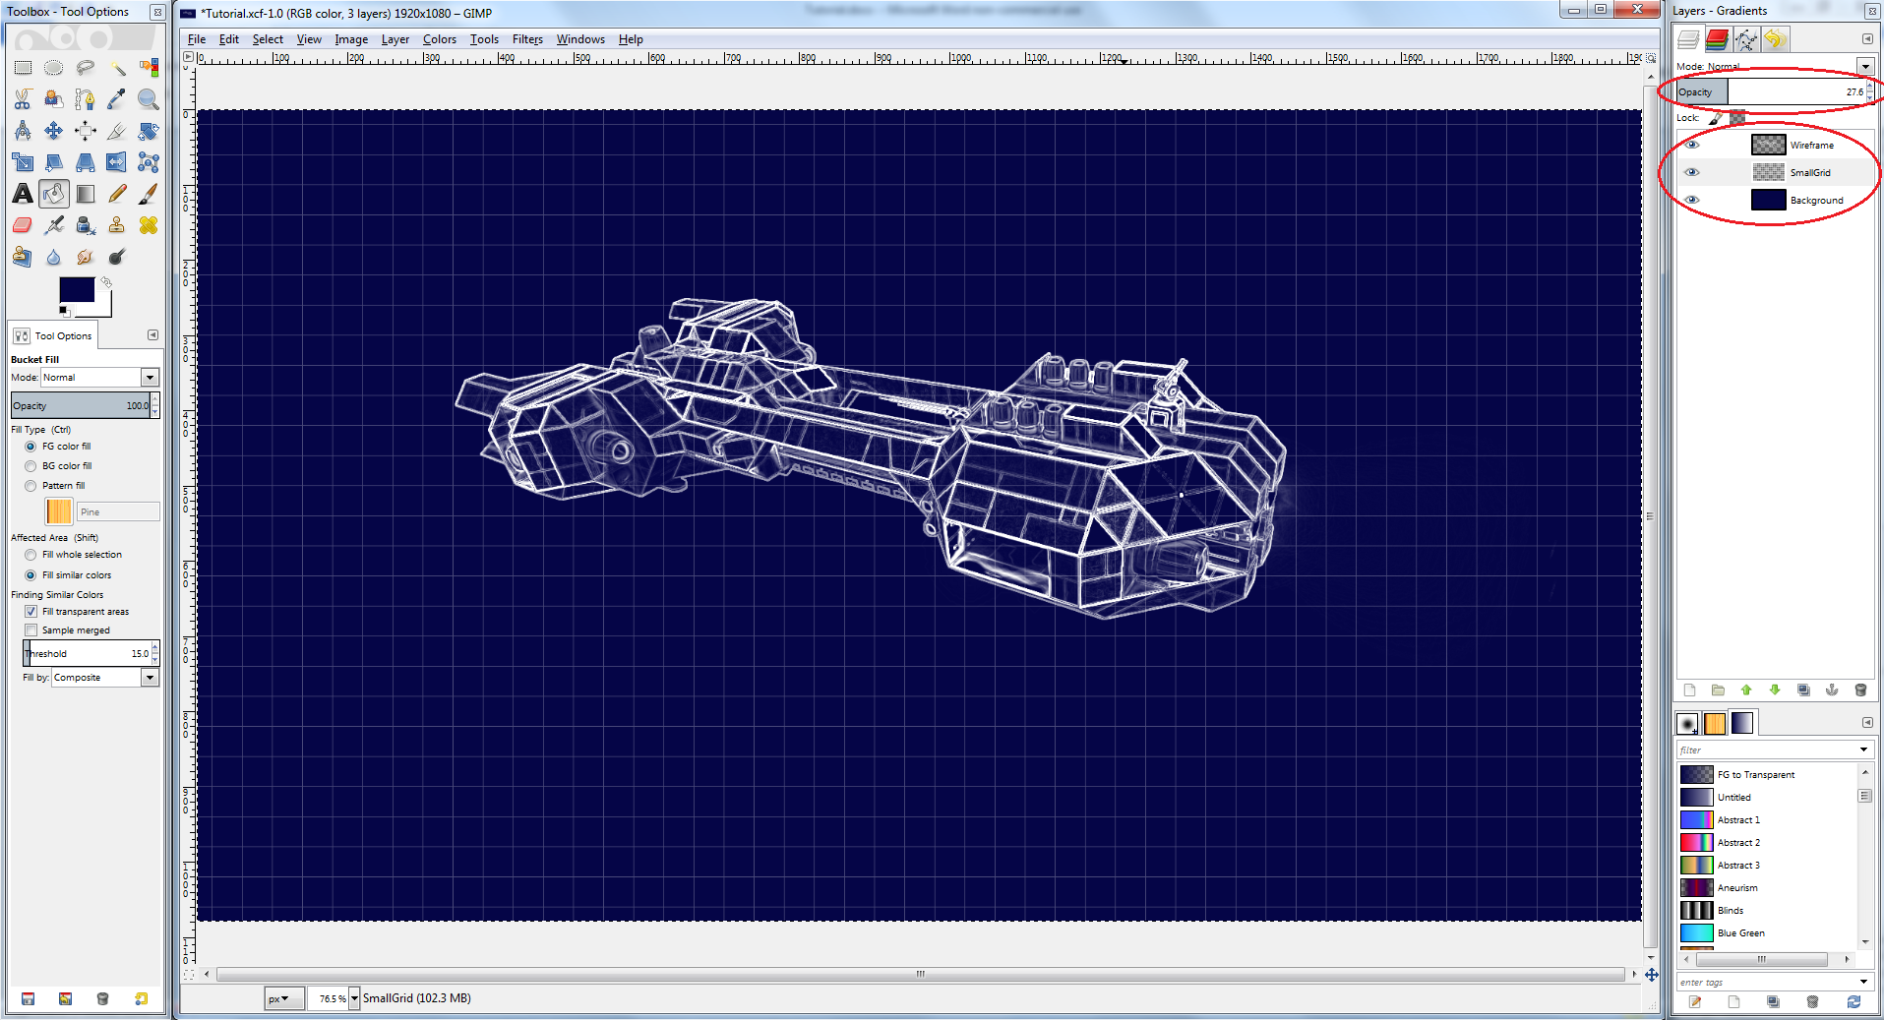Select the Measure tool
Image resolution: width=1884 pixels, height=1020 pixels.
pos(23,131)
